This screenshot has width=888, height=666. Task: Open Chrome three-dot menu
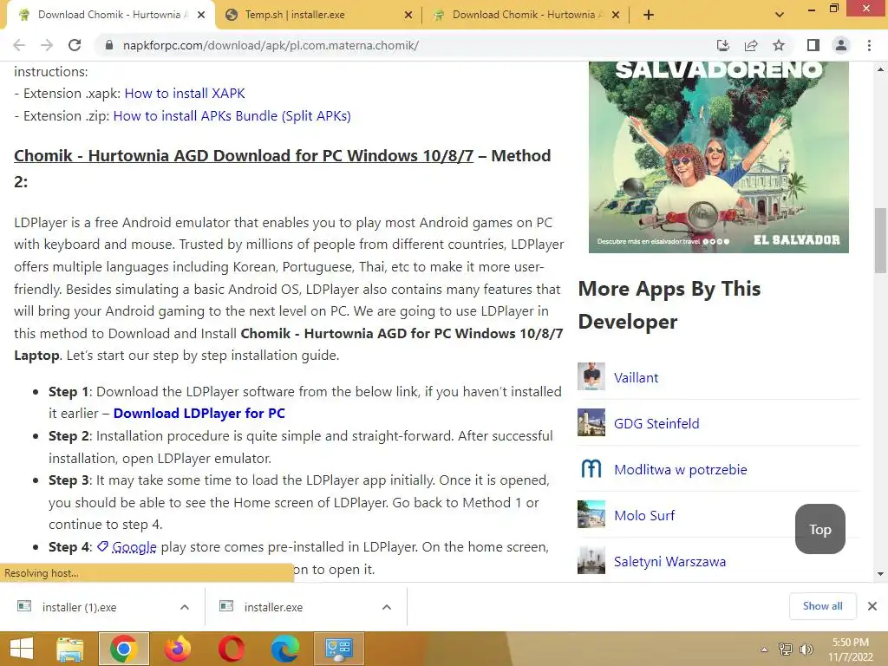point(869,45)
